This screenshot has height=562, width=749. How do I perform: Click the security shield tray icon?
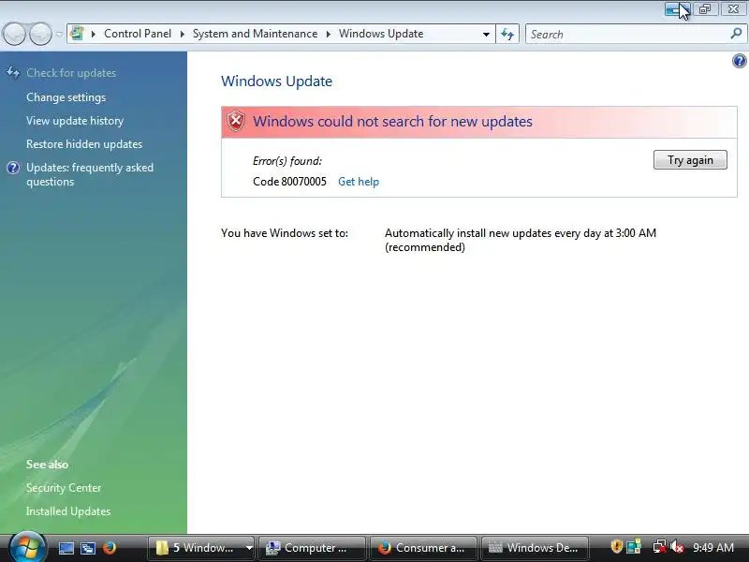617,547
